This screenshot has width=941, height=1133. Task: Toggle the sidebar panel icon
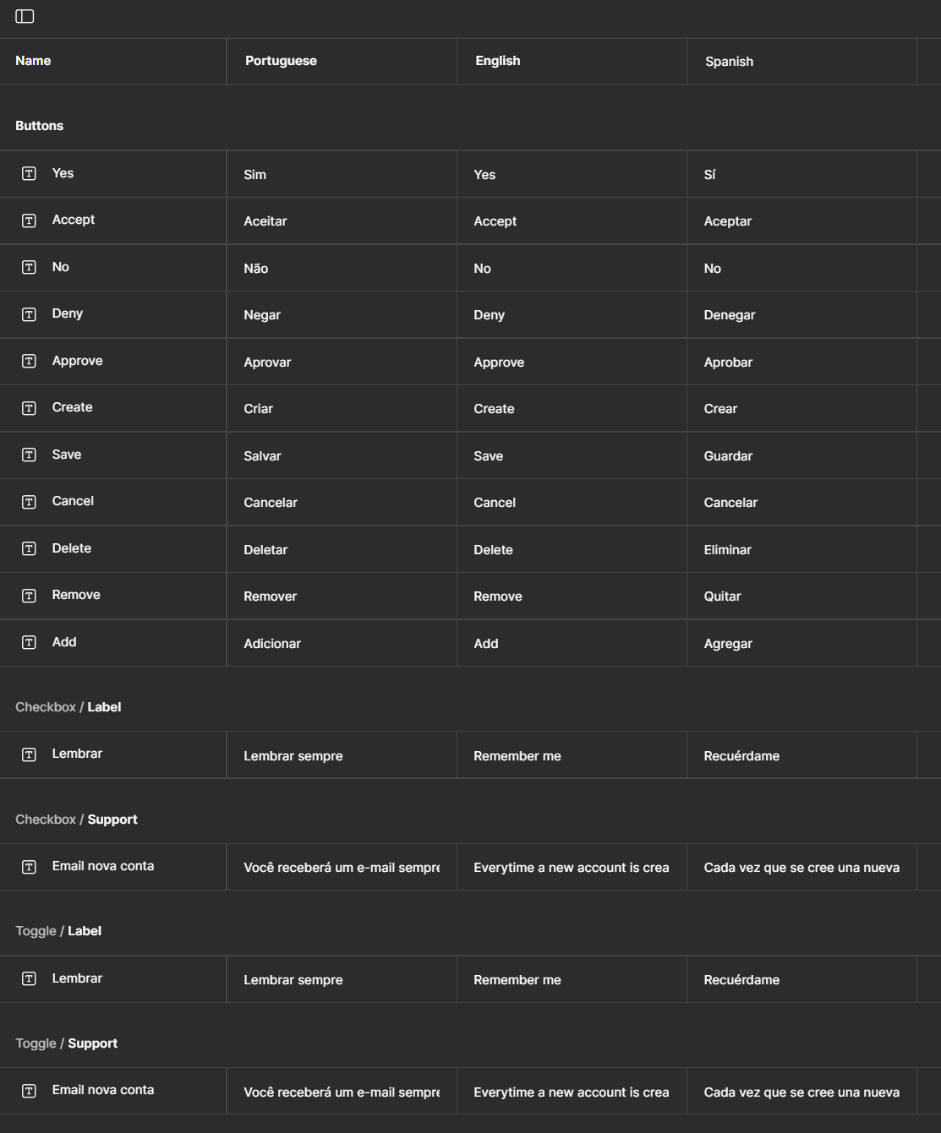tap(25, 17)
